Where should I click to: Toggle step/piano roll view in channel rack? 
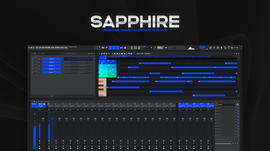pyautogui.click(x=91, y=54)
